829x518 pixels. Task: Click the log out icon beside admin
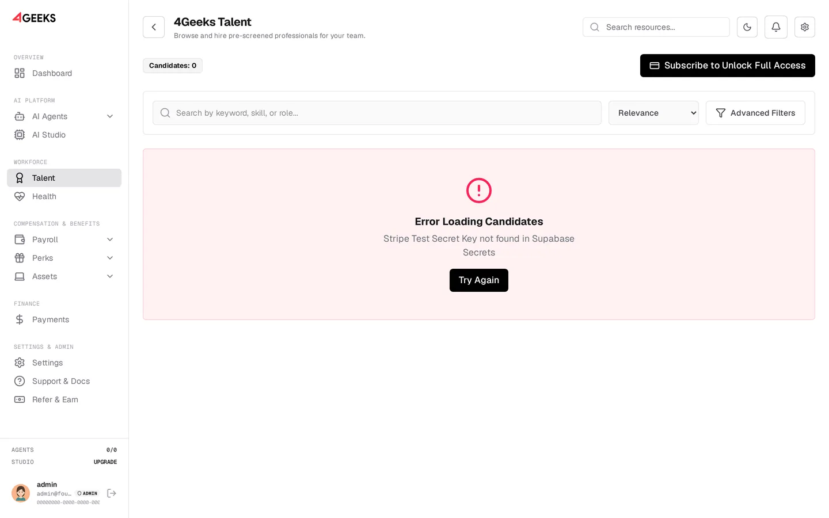pos(112,493)
